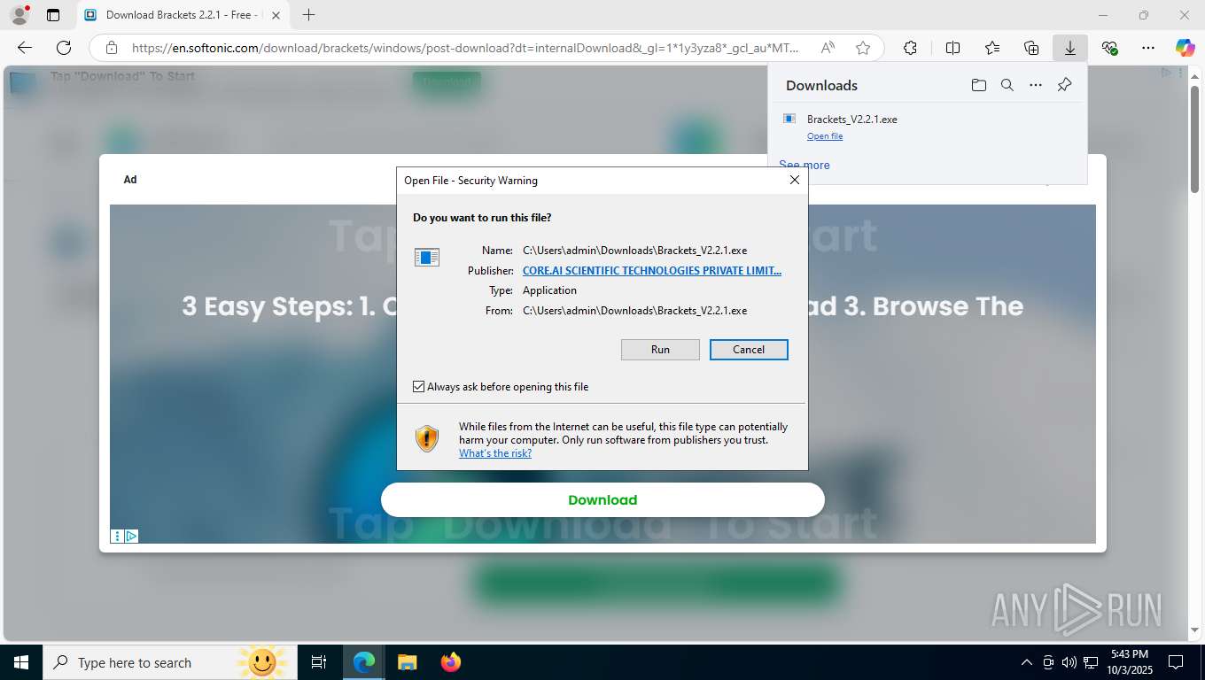Search downloads with magnifier icon

tap(1007, 85)
